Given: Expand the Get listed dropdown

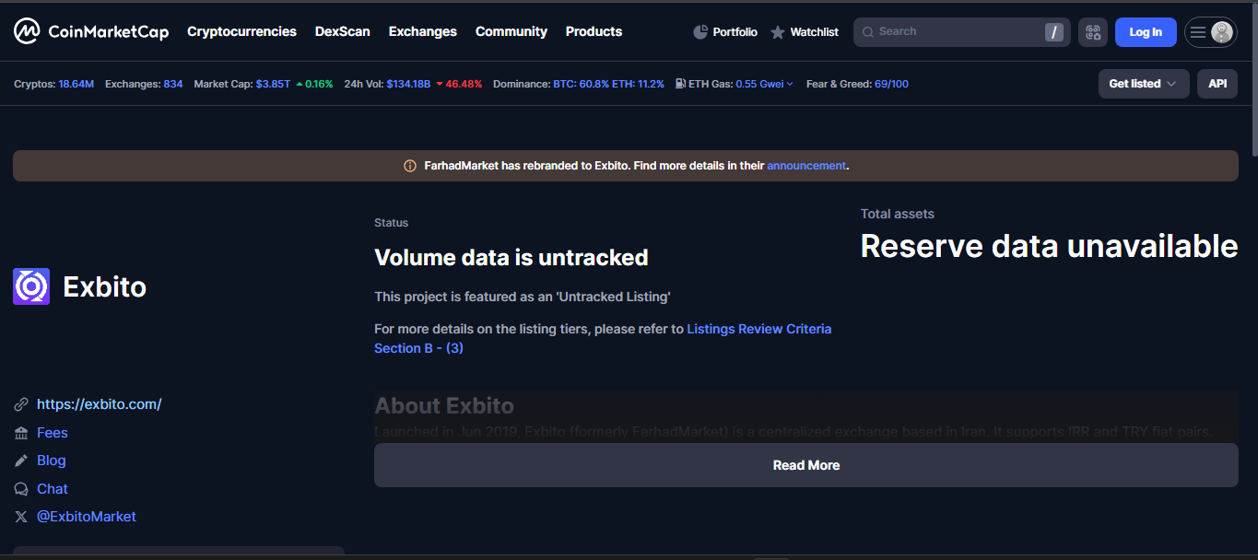Looking at the screenshot, I should tap(1144, 84).
